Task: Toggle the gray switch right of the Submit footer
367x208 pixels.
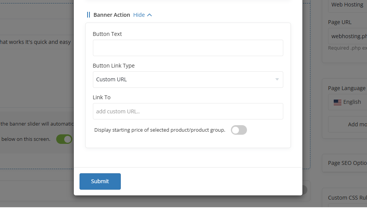Action: (305, 190)
